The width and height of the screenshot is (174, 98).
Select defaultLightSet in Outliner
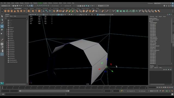click(13, 60)
